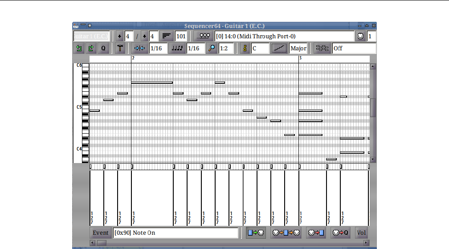
Task: Open the magnifier zoom menu
Action: (x=212, y=49)
